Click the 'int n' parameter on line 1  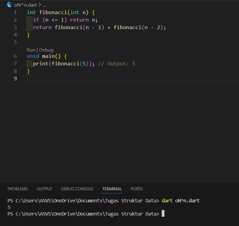coord(78,12)
